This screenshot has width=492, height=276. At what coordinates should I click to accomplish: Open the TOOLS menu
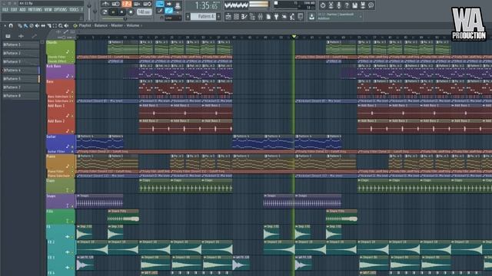tap(74, 10)
